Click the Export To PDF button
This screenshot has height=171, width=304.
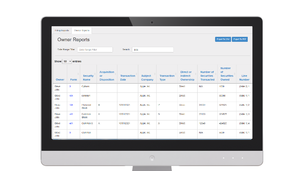240,39
